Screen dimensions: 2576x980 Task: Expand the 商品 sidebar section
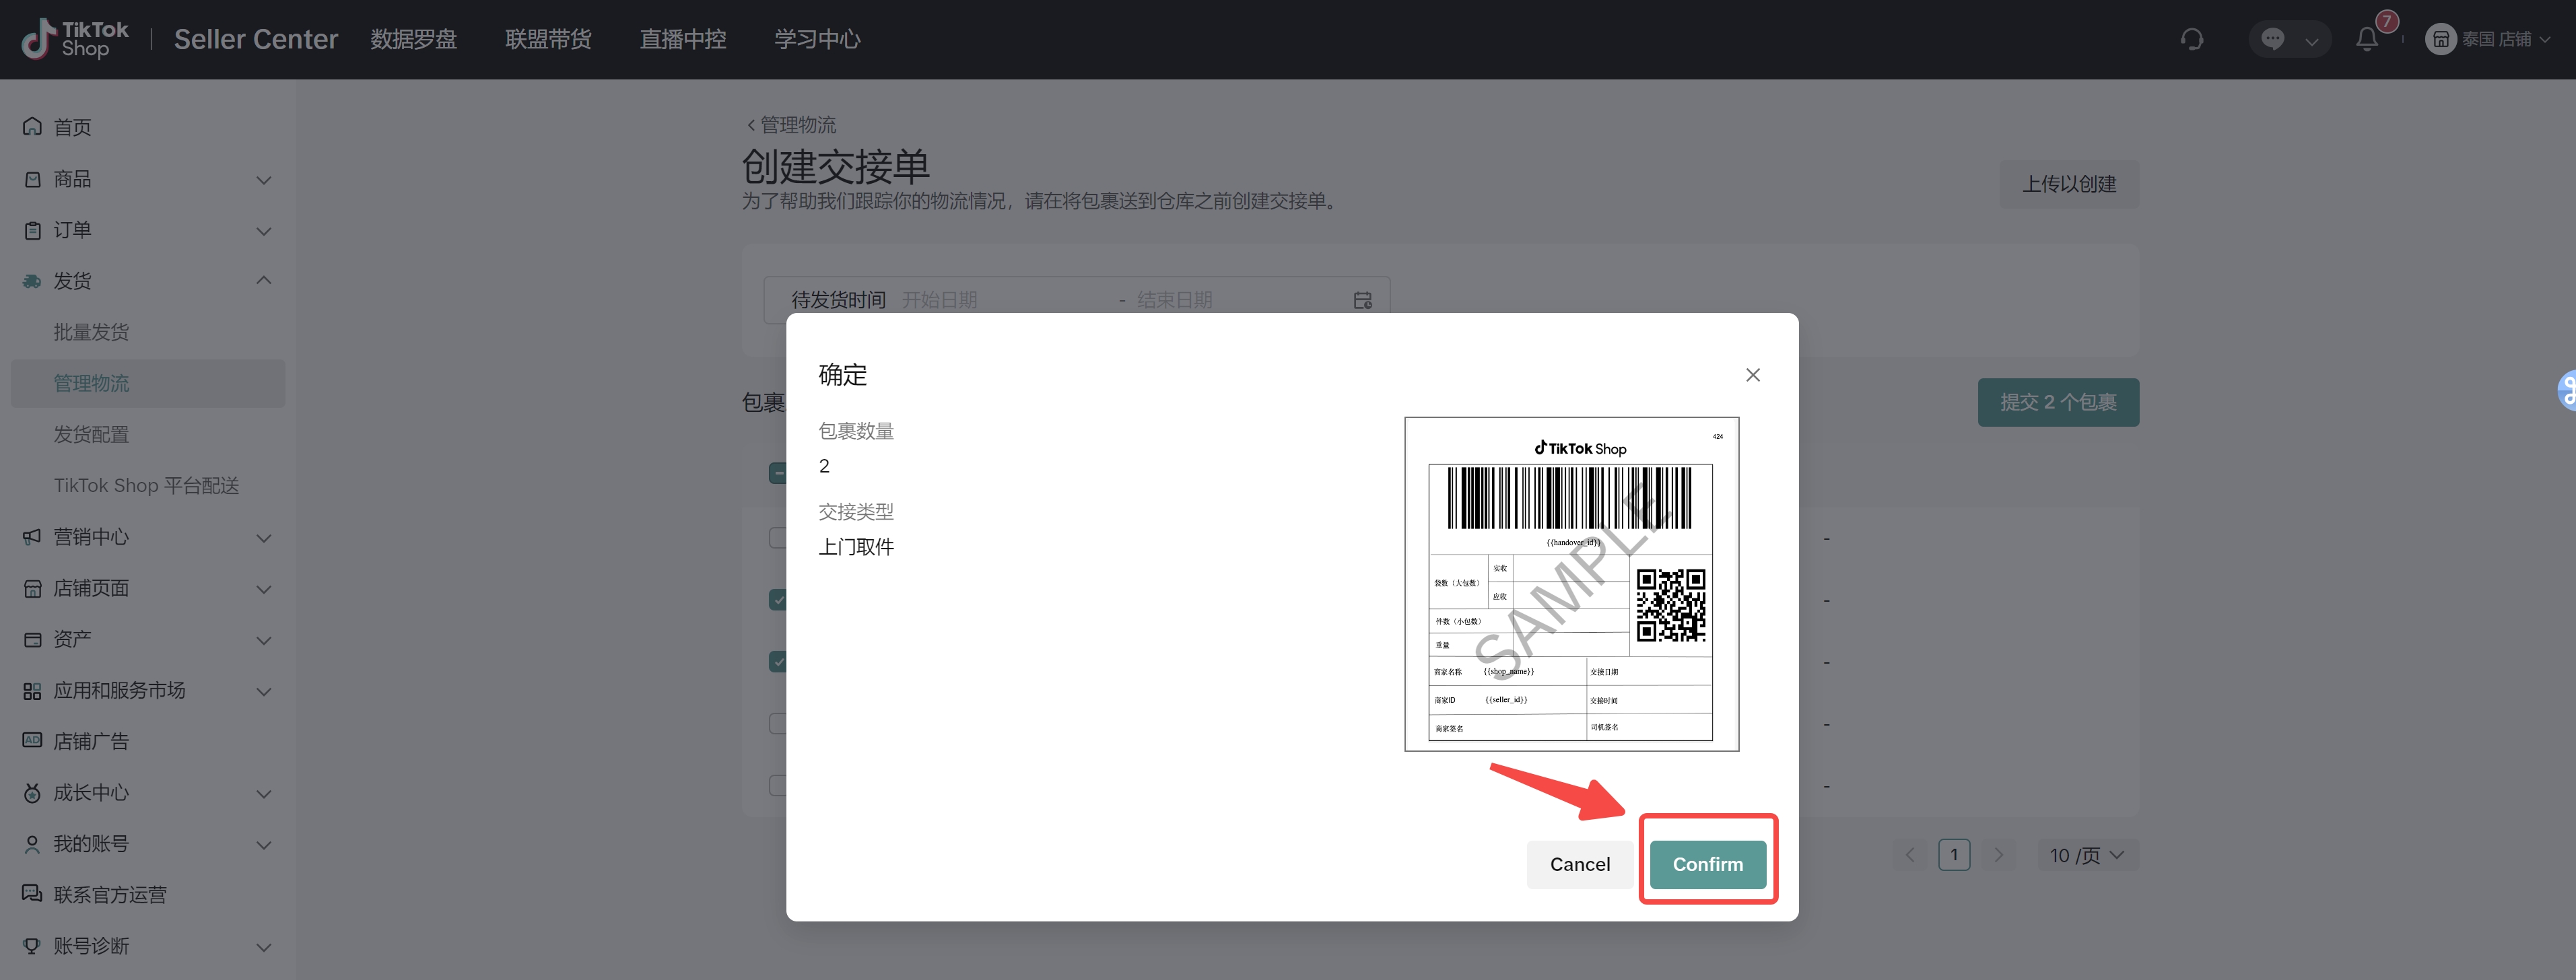264,180
